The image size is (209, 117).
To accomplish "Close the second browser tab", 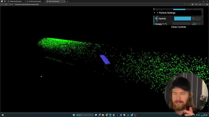I will (x=45, y=1).
